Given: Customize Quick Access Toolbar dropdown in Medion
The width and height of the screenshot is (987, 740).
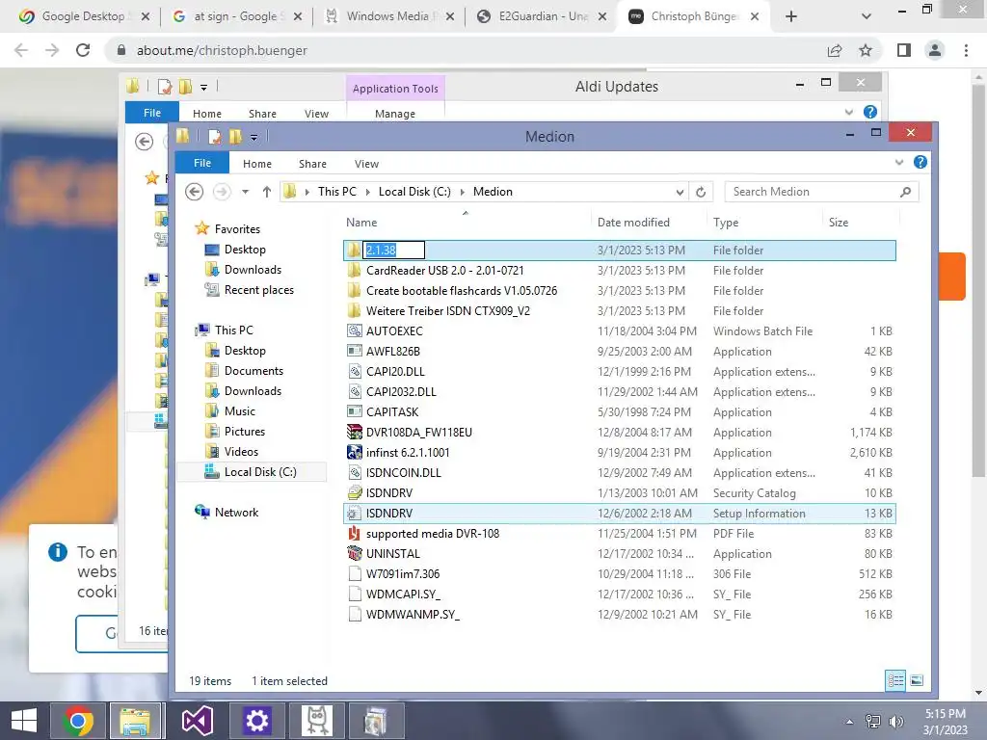Looking at the screenshot, I should point(253,137).
